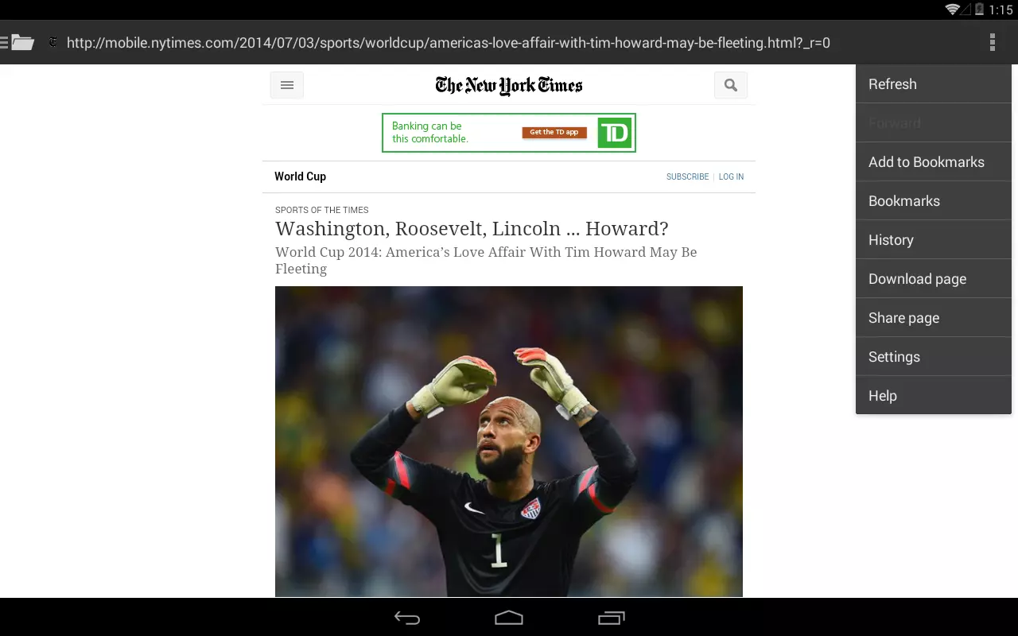Choose Share page from the menu
Viewport: 1018px width, 636px height.
coord(934,318)
